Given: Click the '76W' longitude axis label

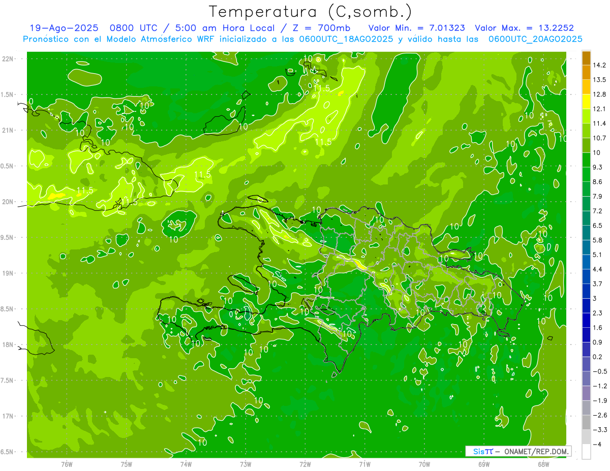Looking at the screenshot, I should point(67,464).
